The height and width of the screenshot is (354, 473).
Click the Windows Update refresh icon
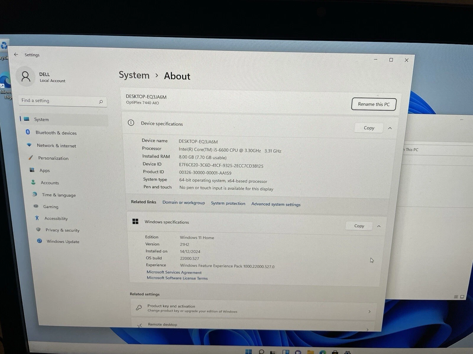pos(39,241)
